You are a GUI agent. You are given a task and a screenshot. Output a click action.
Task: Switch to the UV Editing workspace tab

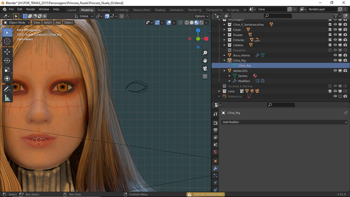pyautogui.click(x=121, y=10)
